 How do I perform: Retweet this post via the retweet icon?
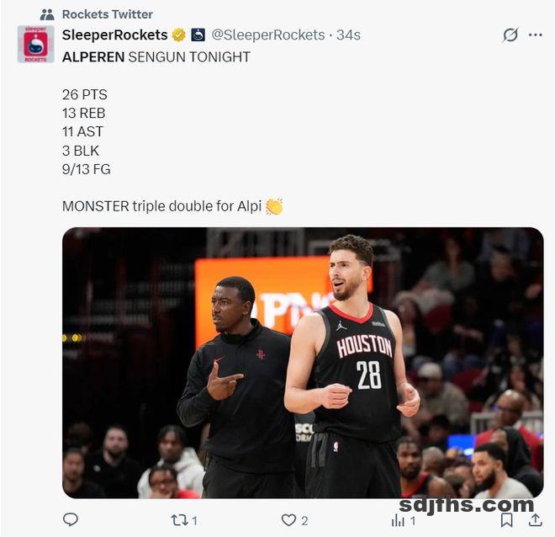coord(179,520)
